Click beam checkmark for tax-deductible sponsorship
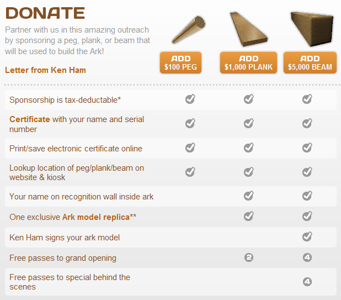The height and width of the screenshot is (300, 341). tap(307, 99)
